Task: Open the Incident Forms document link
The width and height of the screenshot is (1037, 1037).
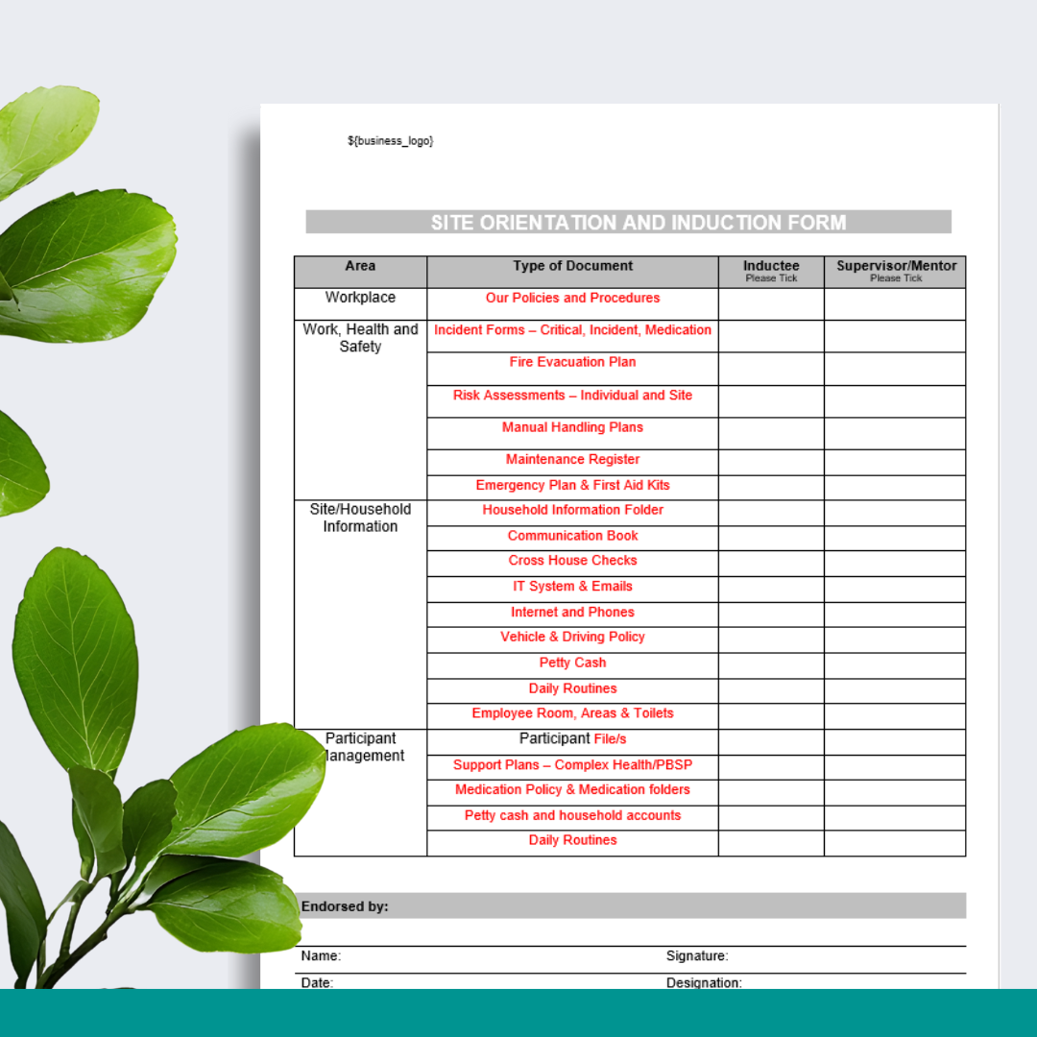Action: coord(572,329)
